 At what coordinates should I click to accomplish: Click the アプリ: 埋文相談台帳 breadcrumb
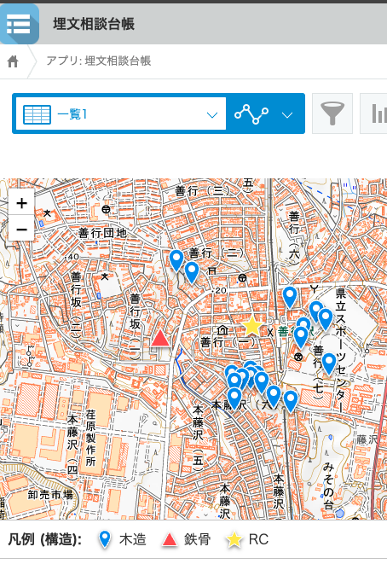click(99, 61)
